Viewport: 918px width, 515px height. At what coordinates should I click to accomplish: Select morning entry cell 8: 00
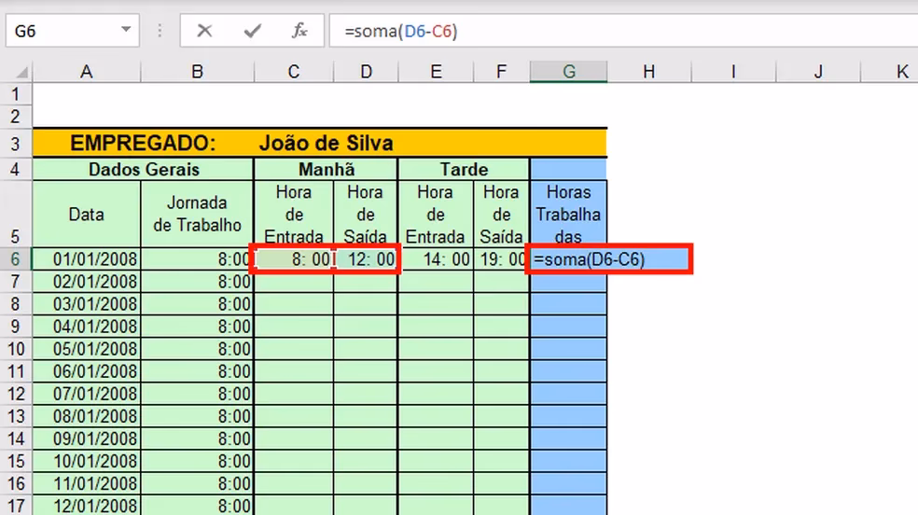294,258
